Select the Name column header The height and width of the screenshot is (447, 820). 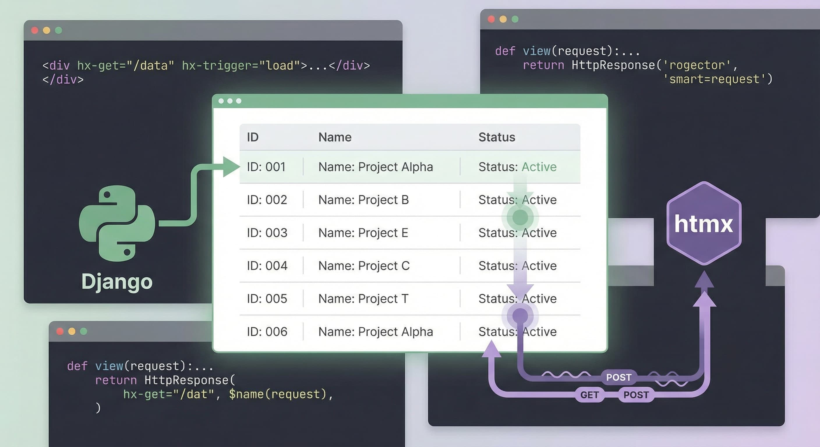click(x=335, y=137)
